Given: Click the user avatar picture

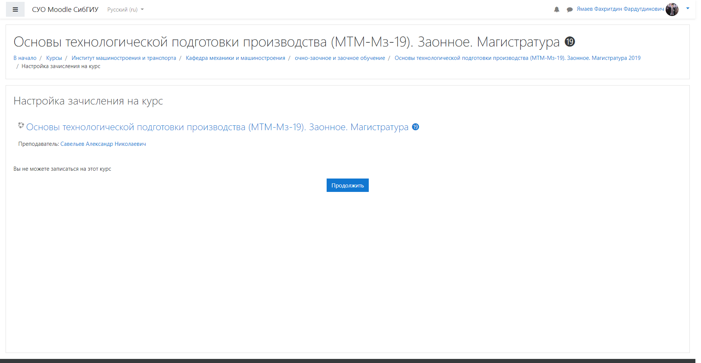Looking at the screenshot, I should click(672, 9).
